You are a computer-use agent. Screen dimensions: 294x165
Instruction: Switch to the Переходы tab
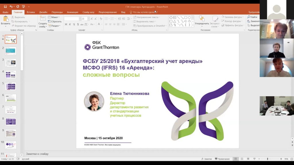57,12
